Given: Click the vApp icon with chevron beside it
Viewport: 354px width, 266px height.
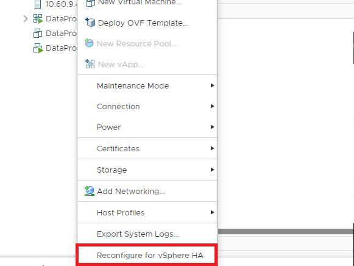Looking at the screenshot, I should pos(38,19).
